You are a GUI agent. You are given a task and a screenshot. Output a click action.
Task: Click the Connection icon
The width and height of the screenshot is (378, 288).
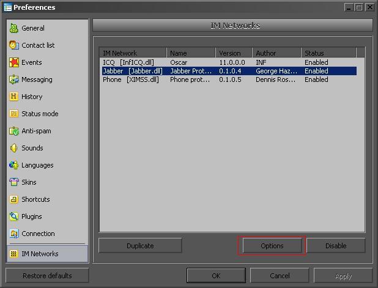pyautogui.click(x=13, y=234)
